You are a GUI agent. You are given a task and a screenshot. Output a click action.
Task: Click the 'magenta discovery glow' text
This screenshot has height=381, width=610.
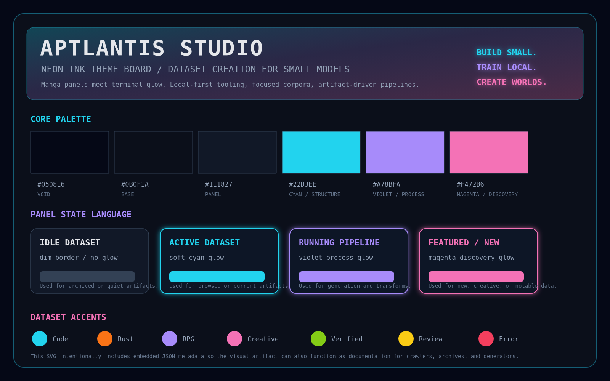(x=472, y=258)
